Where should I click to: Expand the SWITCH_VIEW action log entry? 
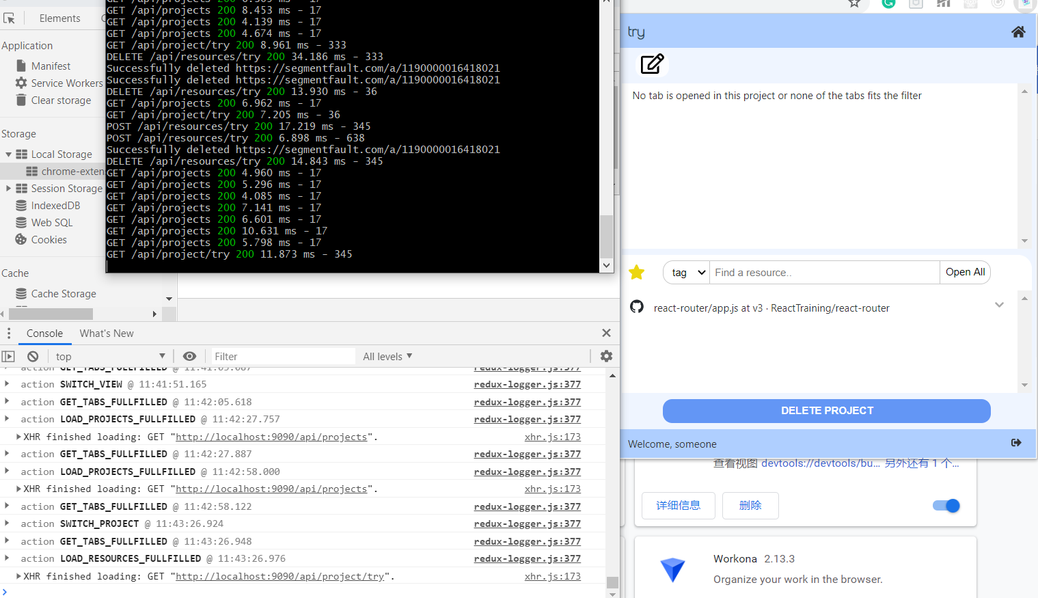coord(7,384)
